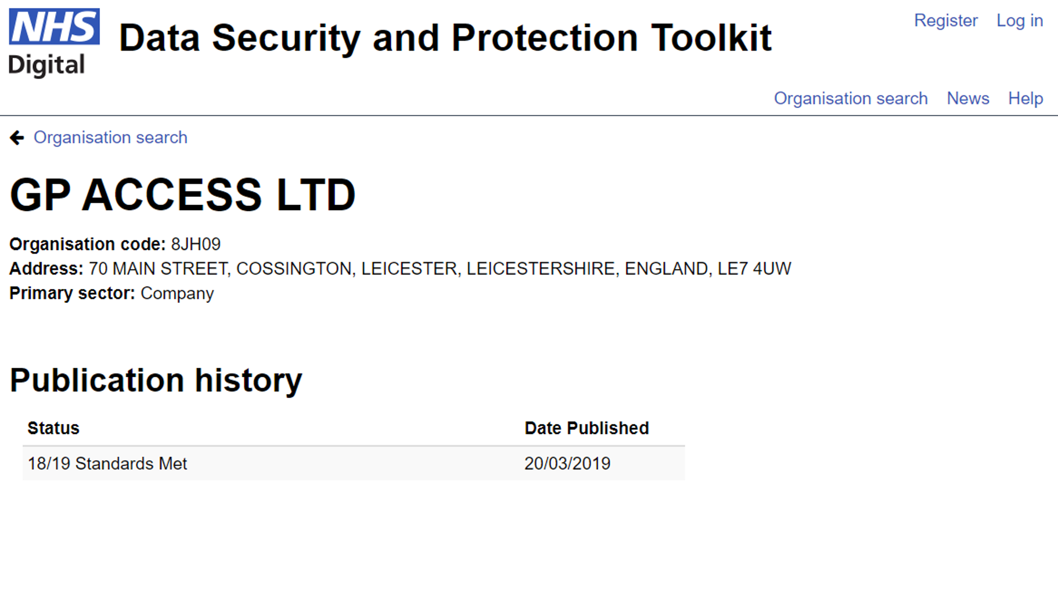The width and height of the screenshot is (1058, 600).
Task: Click the GP ACCESS LTD heading
Action: [x=182, y=195]
